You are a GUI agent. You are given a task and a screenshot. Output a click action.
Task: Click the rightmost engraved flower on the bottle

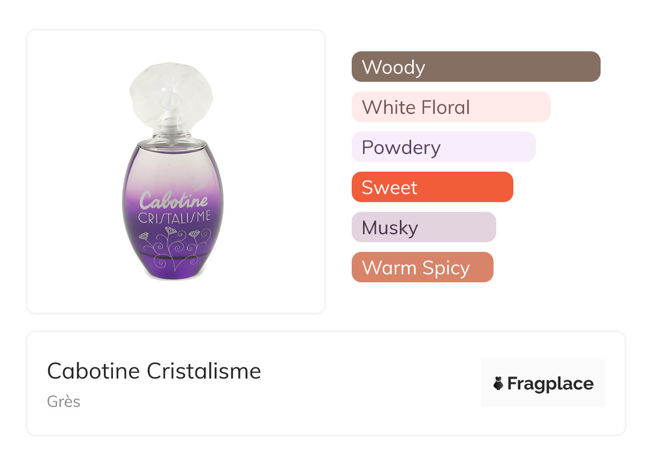click(x=196, y=234)
